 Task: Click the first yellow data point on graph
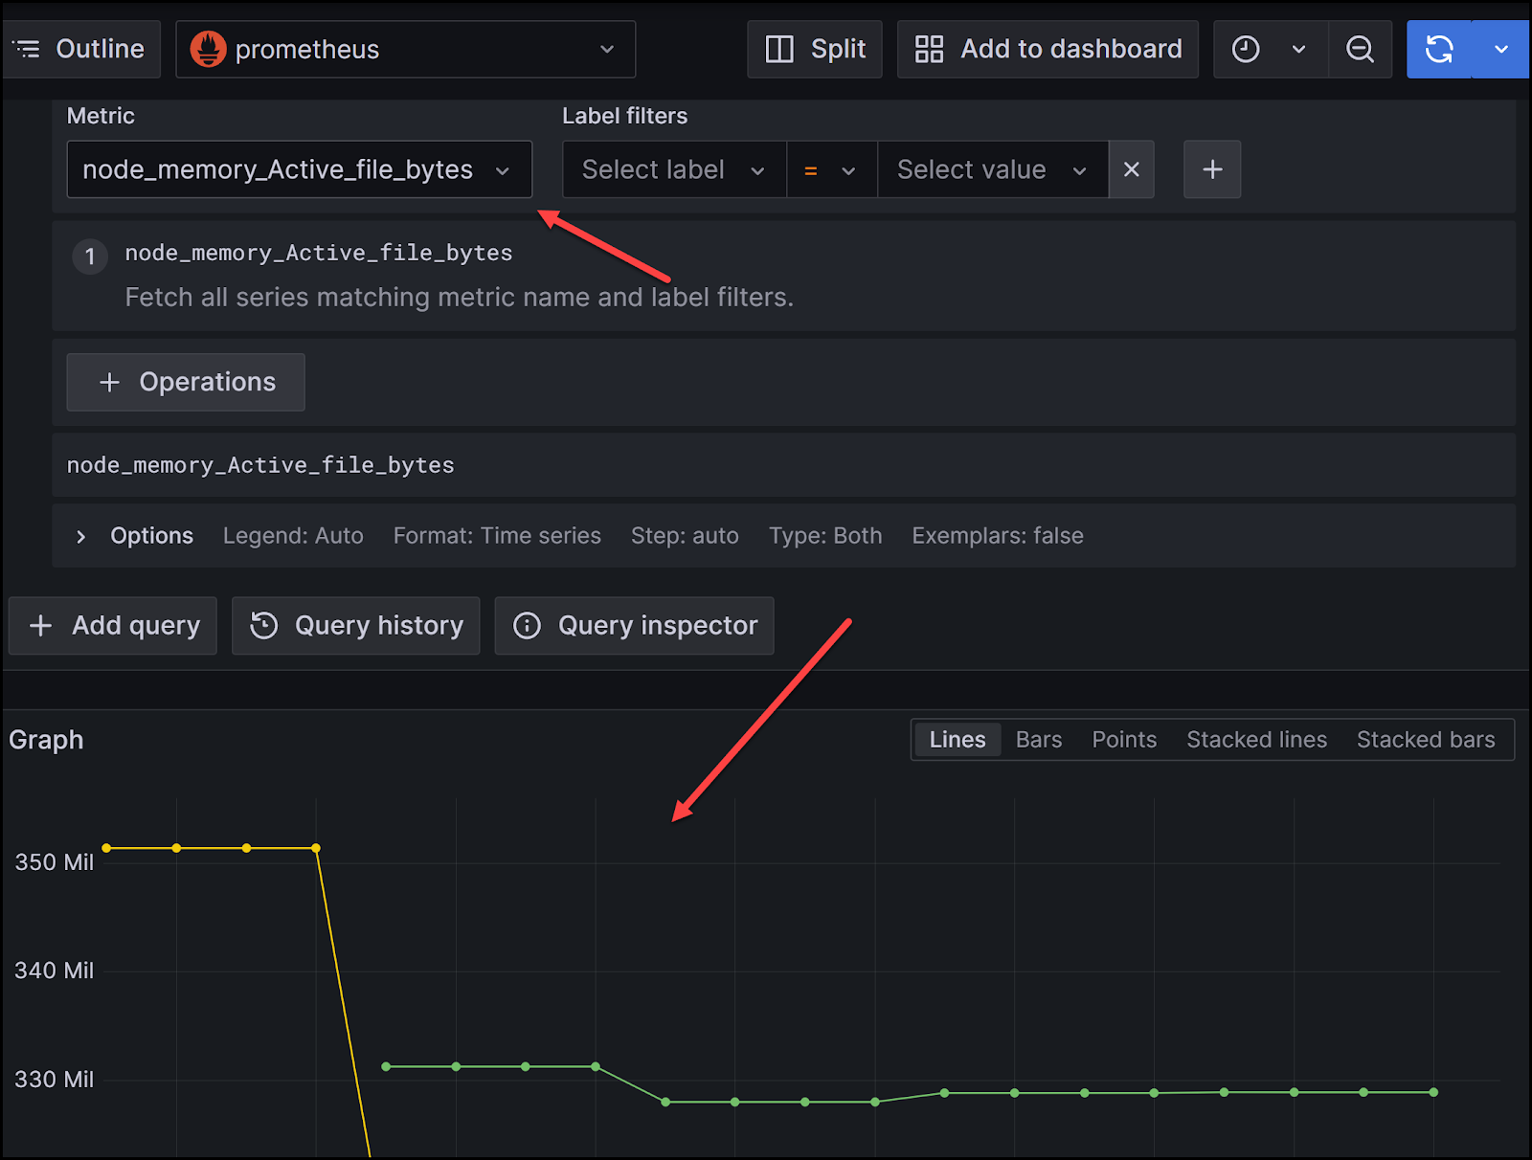106,848
